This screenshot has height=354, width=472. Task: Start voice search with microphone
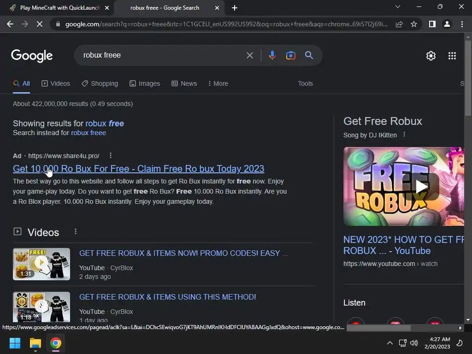click(272, 55)
